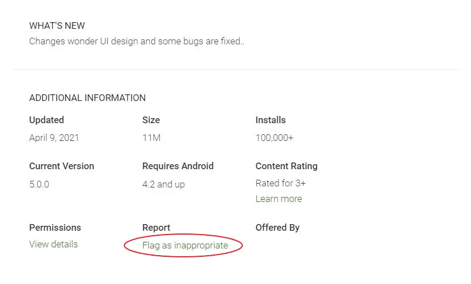Click the ADDITIONAL INFORMATION heading
Screen dimensions: 471x284
(x=88, y=98)
